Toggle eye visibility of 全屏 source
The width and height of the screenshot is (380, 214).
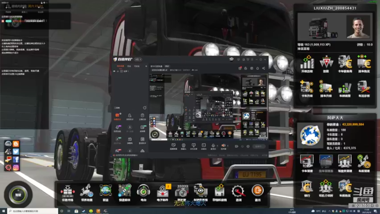tap(114, 71)
